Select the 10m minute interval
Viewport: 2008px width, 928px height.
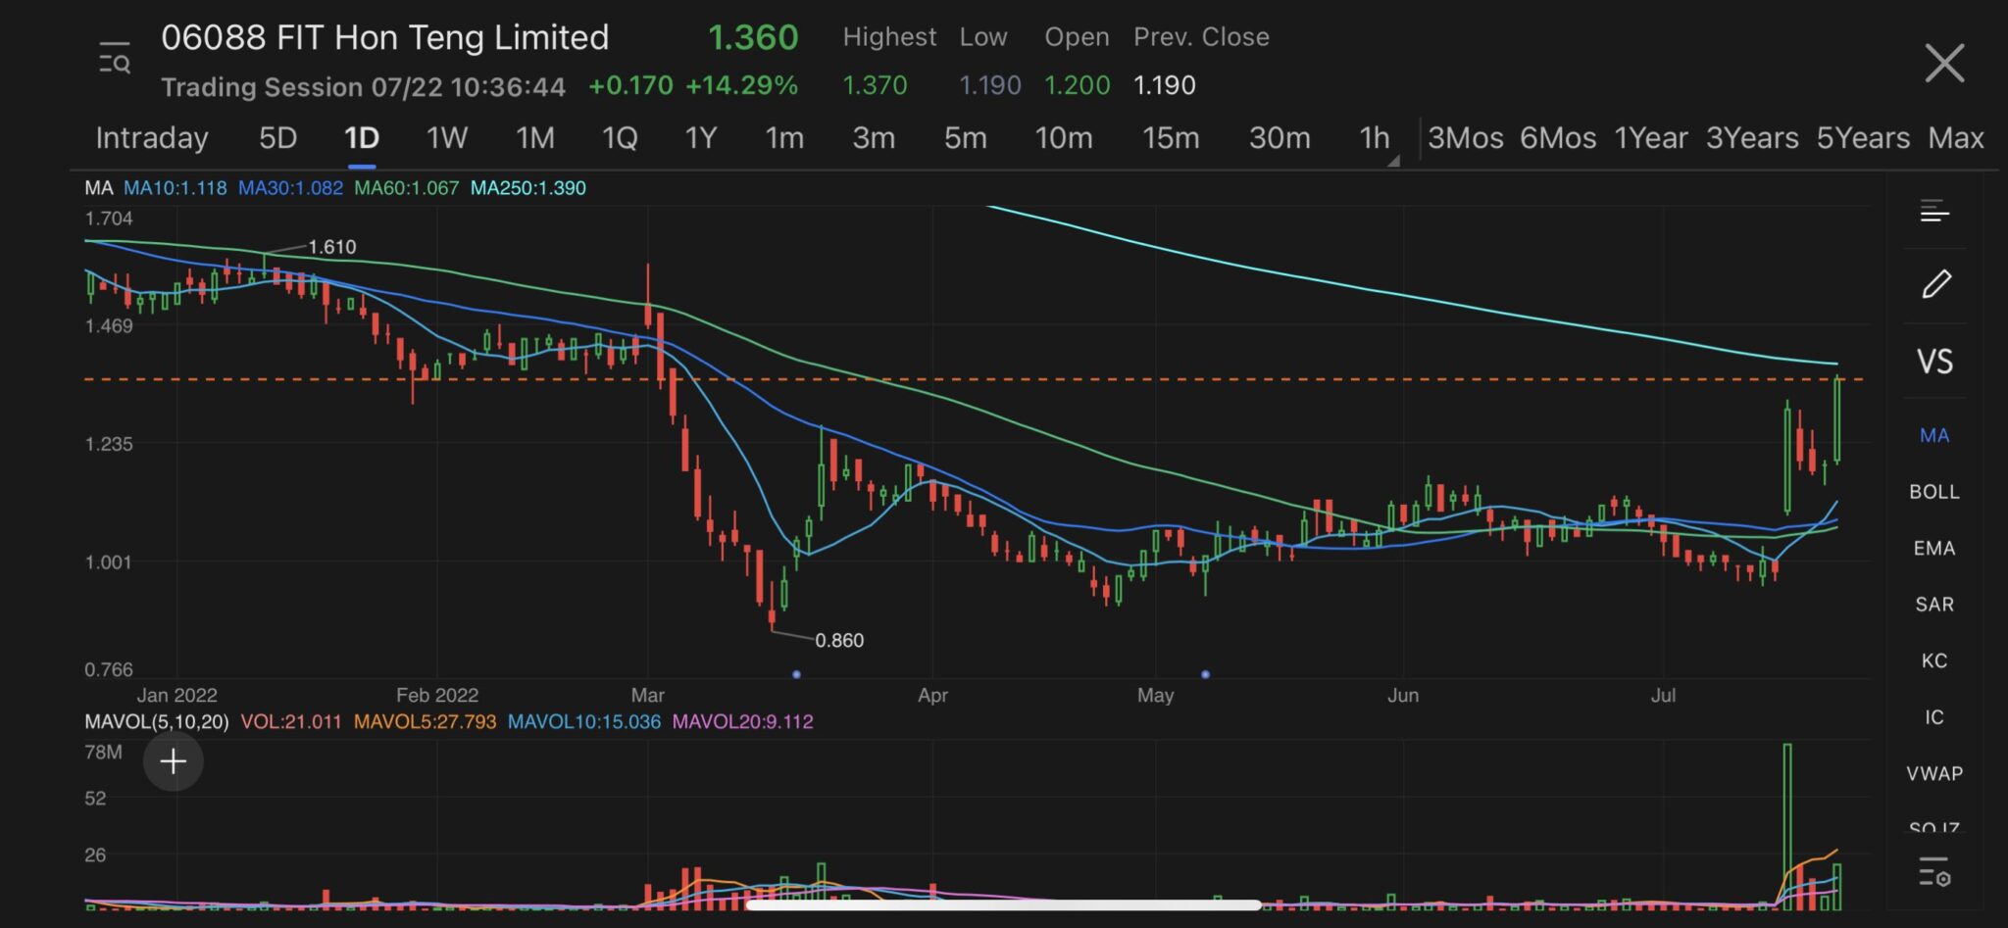(x=1064, y=138)
